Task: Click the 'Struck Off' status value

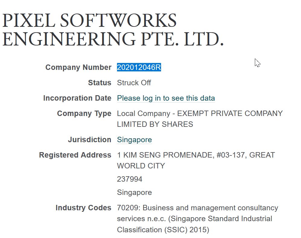Action: pos(134,83)
